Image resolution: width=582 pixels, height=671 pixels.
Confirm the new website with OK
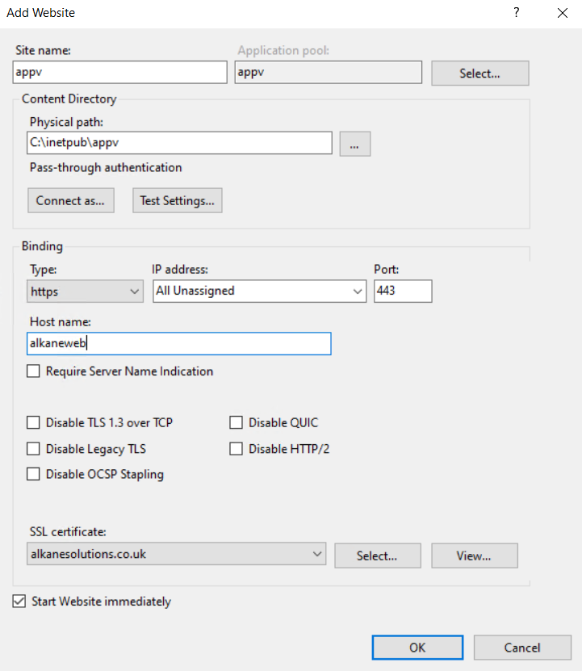click(417, 648)
